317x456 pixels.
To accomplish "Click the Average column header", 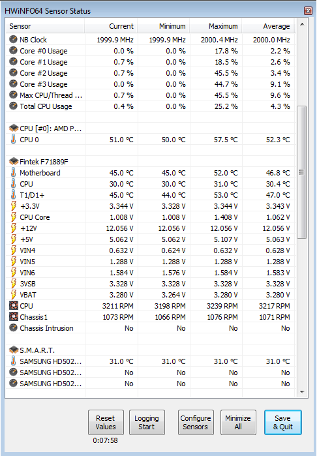I will tap(268, 26).
